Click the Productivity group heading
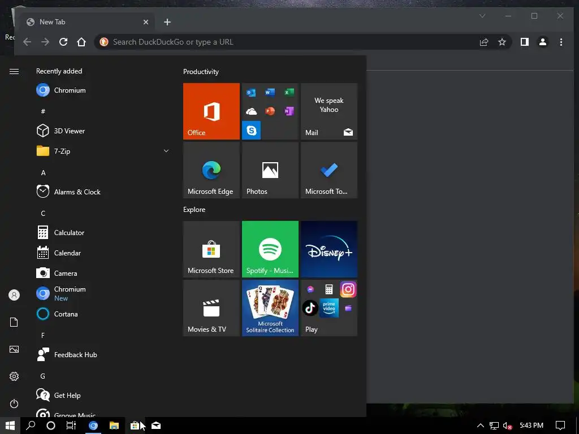Image resolution: width=579 pixels, height=434 pixels. 201,72
